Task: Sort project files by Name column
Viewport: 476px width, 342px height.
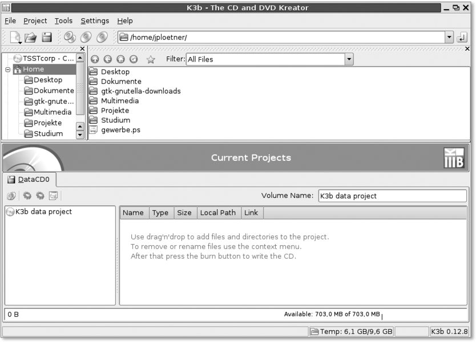Action: [x=134, y=213]
